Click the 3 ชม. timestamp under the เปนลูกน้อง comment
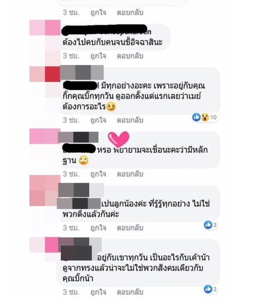 71,228
